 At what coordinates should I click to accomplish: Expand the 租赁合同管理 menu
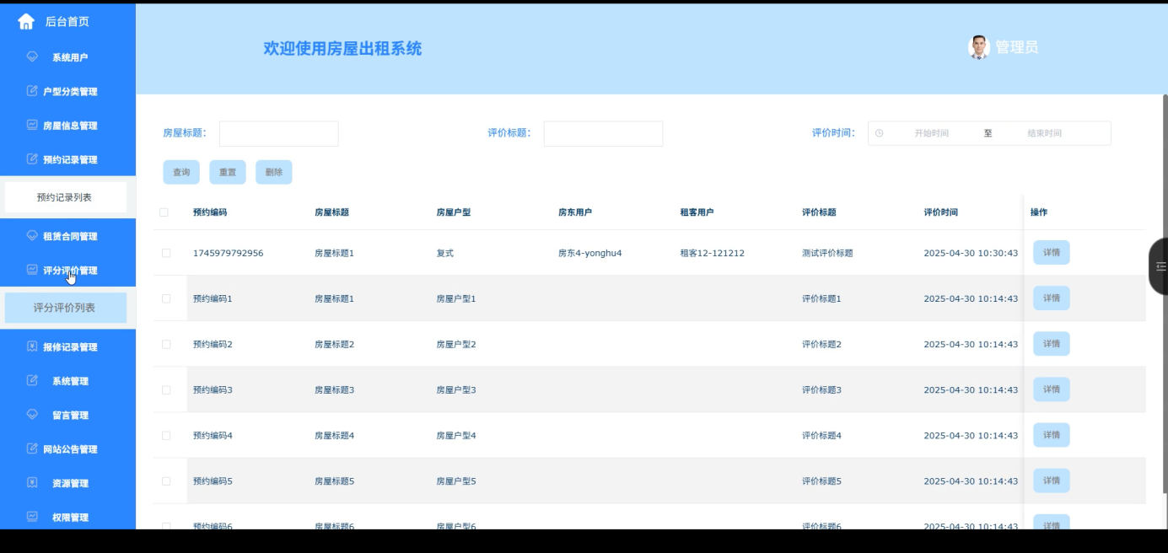point(67,236)
